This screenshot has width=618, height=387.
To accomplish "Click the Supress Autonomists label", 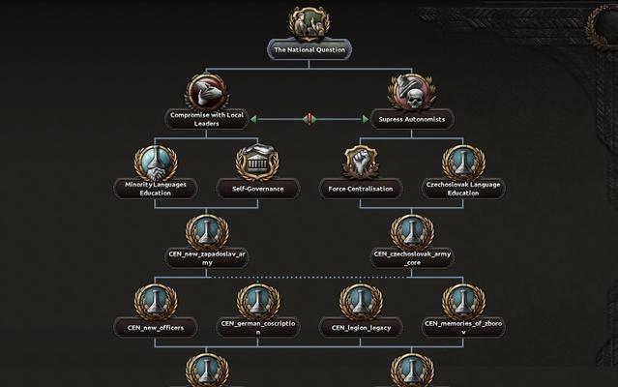I will 412,119.
